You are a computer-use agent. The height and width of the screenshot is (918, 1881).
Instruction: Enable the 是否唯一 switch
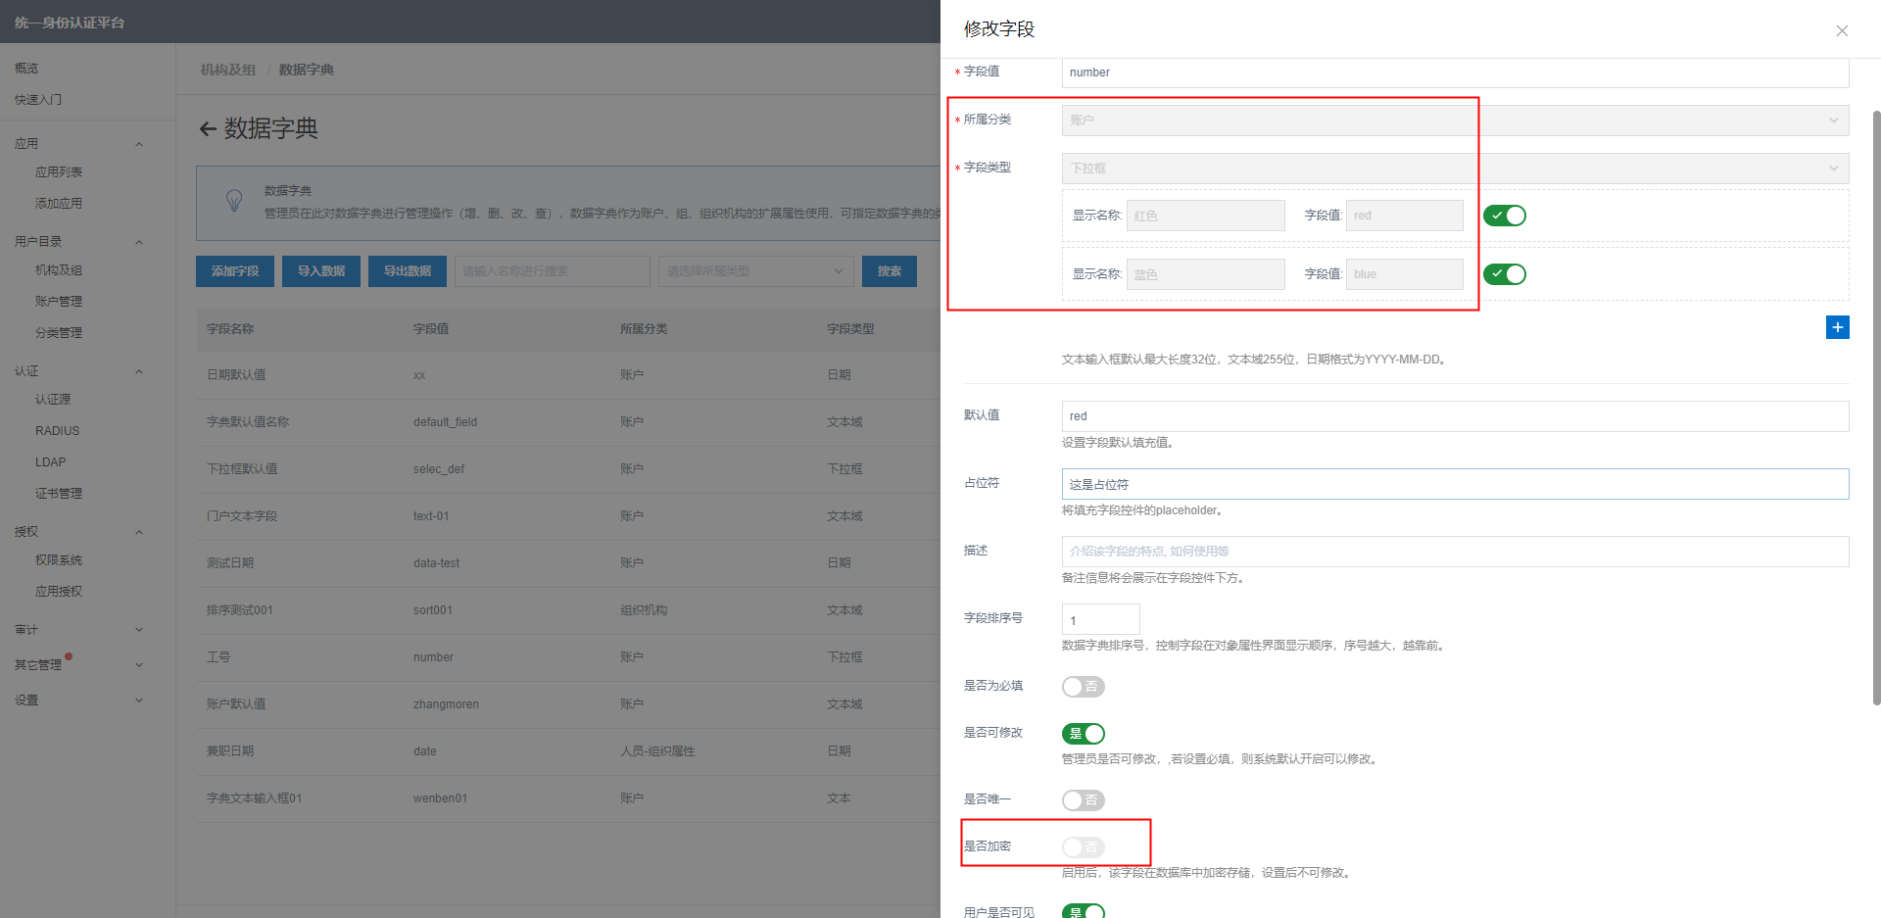pyautogui.click(x=1083, y=800)
